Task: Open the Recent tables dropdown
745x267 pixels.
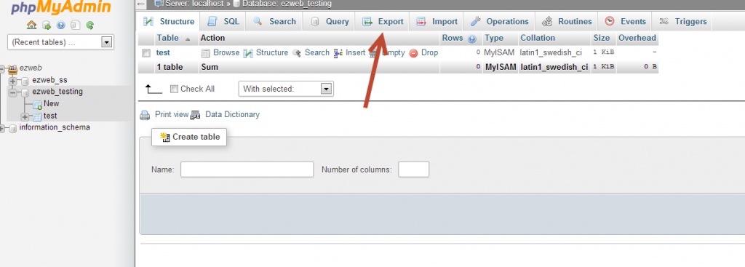Action: click(x=60, y=42)
